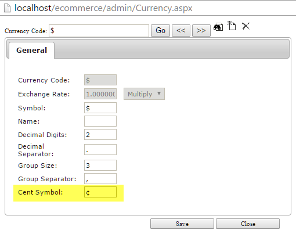Click the Close button
Image resolution: width=296 pixels, height=248 pixels.
(248, 224)
